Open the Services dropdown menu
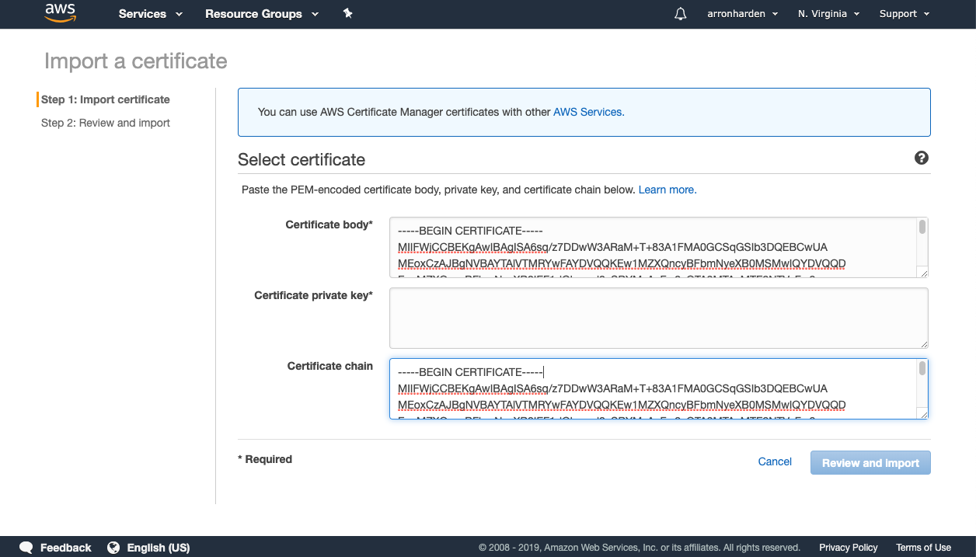Screen dimensions: 976x557 151,14
